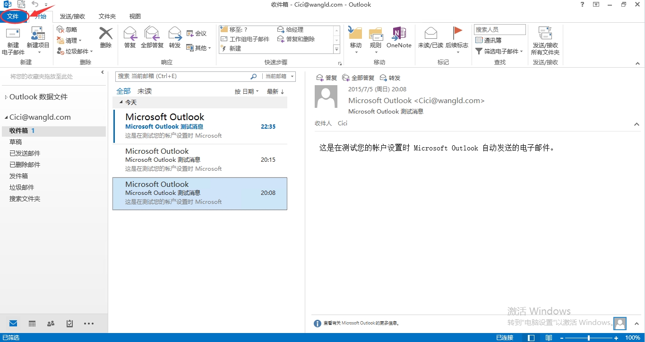The width and height of the screenshot is (645, 342).
Task: Switch to Tasks view in navigation bar
Action: [x=70, y=324]
